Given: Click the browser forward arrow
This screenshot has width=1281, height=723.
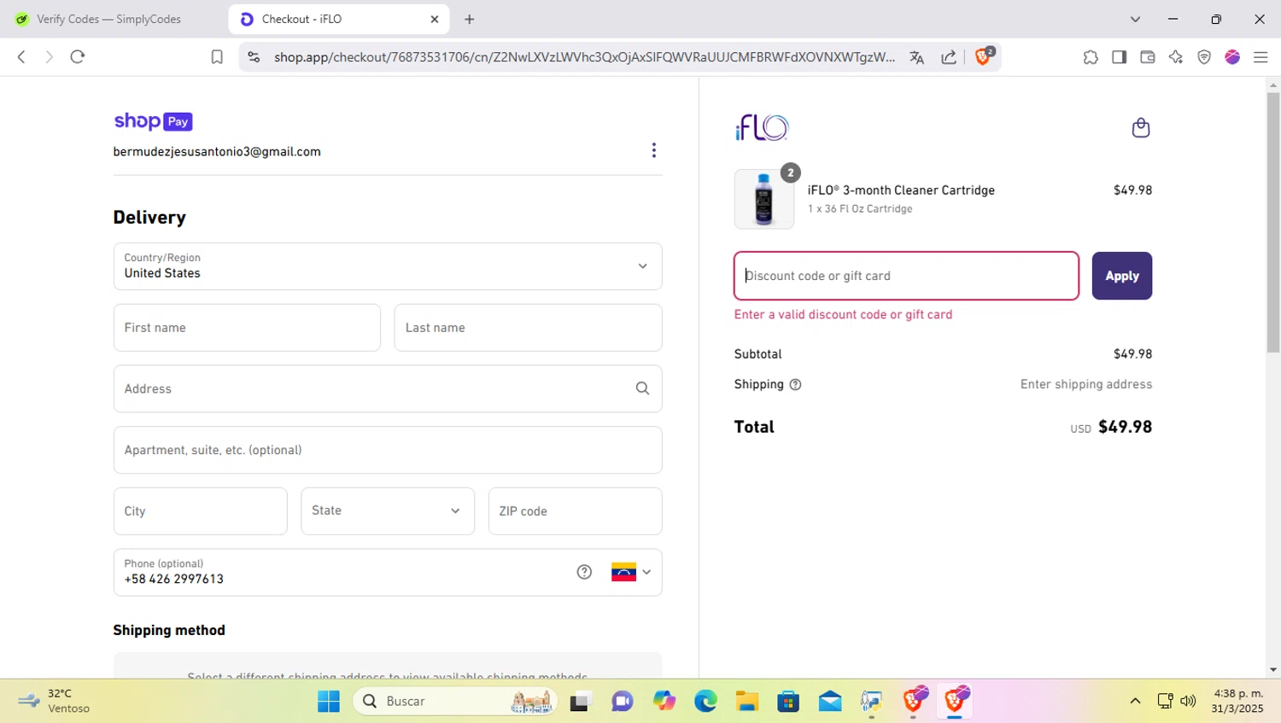Looking at the screenshot, I should coord(49,56).
